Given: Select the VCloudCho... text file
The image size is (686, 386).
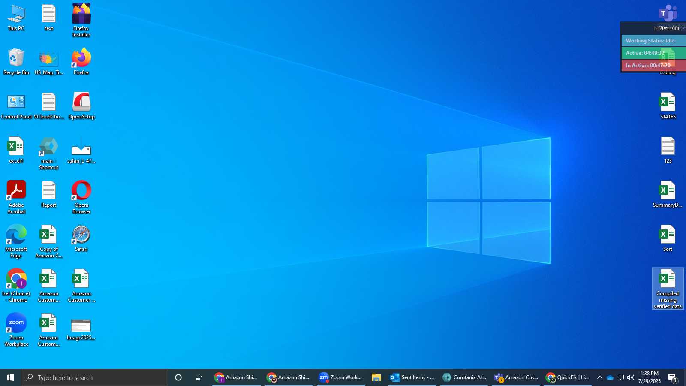Looking at the screenshot, I should (x=49, y=106).
